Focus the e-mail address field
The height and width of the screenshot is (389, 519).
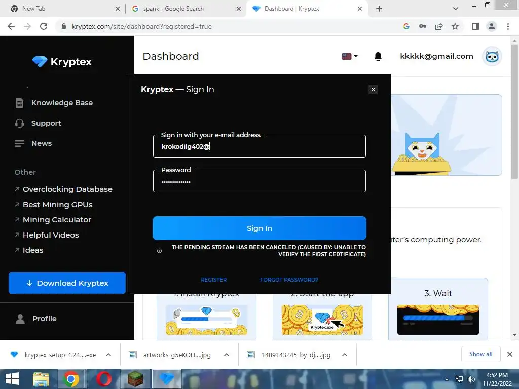coord(259,146)
